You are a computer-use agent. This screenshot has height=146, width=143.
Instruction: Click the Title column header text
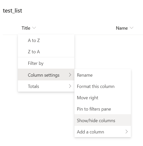[26, 28]
